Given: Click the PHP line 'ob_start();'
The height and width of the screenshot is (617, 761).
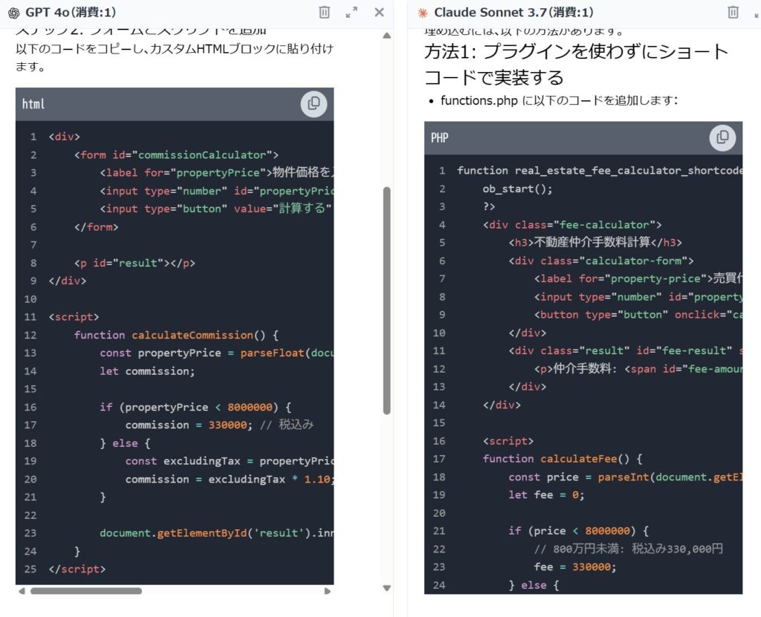Looking at the screenshot, I should (x=517, y=189).
